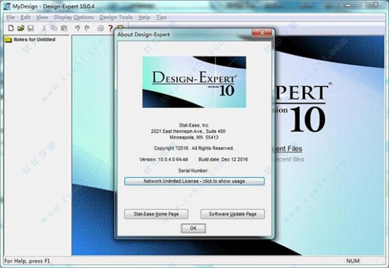Click the New Design toolbar icon
The image size is (389, 268).
coord(11,28)
